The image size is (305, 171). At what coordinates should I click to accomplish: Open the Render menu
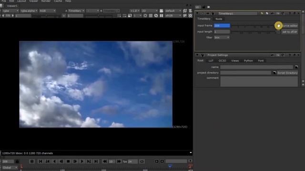46,1
